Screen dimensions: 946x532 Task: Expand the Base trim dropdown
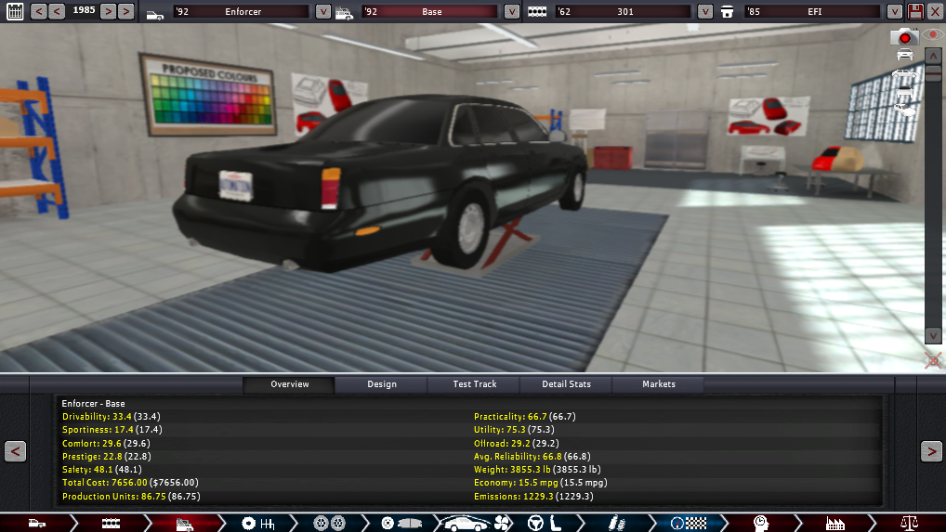512,11
